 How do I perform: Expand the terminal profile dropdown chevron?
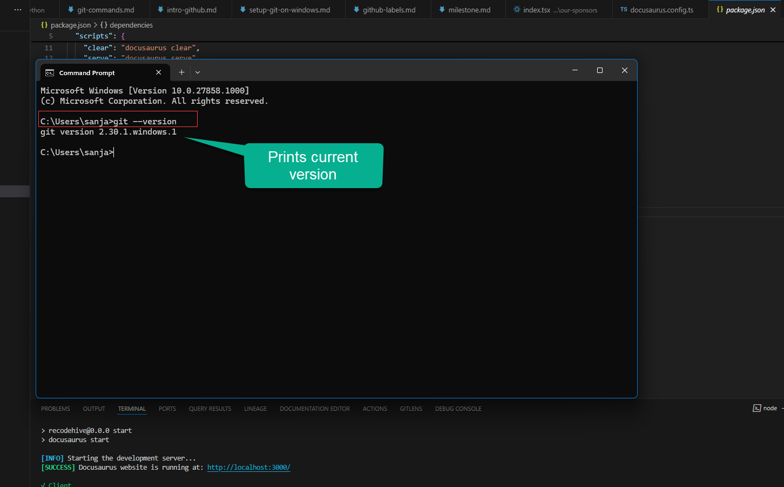(x=198, y=72)
